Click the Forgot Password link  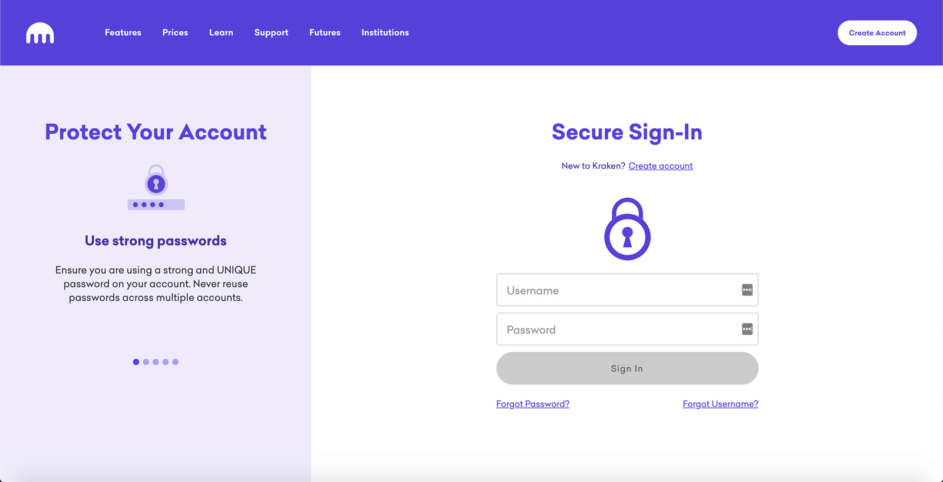[x=532, y=404]
